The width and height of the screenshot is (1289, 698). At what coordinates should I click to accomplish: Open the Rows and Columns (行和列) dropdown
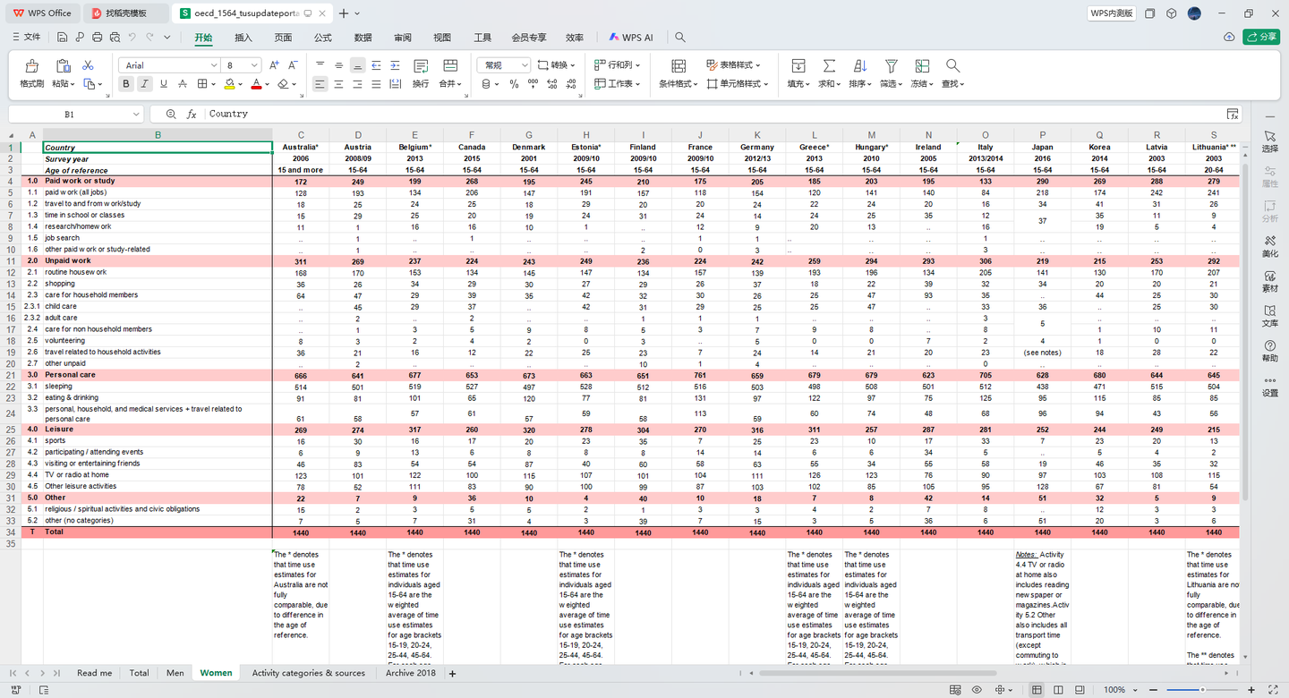tap(617, 65)
